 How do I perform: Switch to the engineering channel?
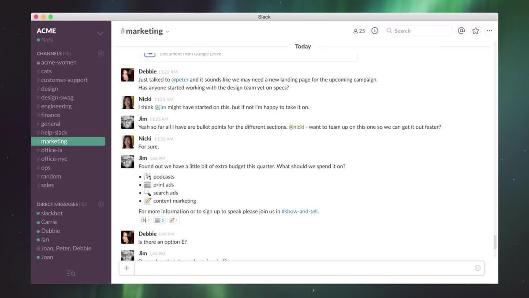coord(56,106)
